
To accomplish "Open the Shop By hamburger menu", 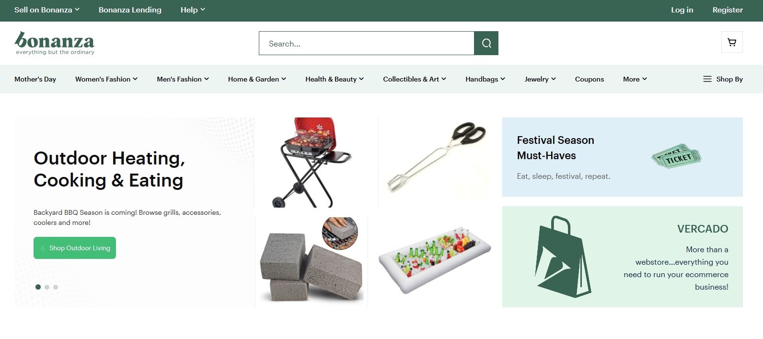I will [x=723, y=79].
